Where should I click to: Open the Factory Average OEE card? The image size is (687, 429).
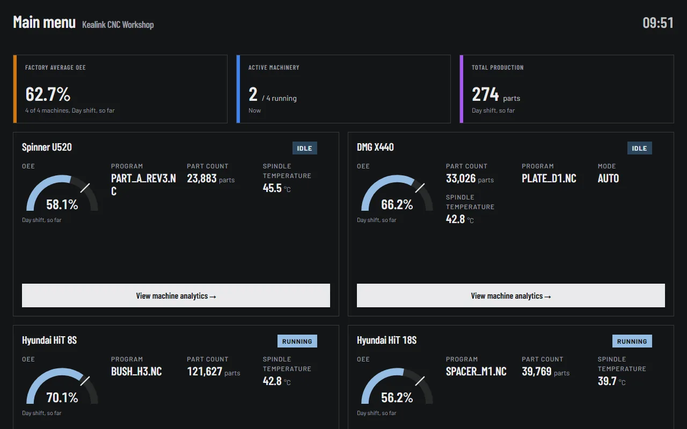[120, 89]
